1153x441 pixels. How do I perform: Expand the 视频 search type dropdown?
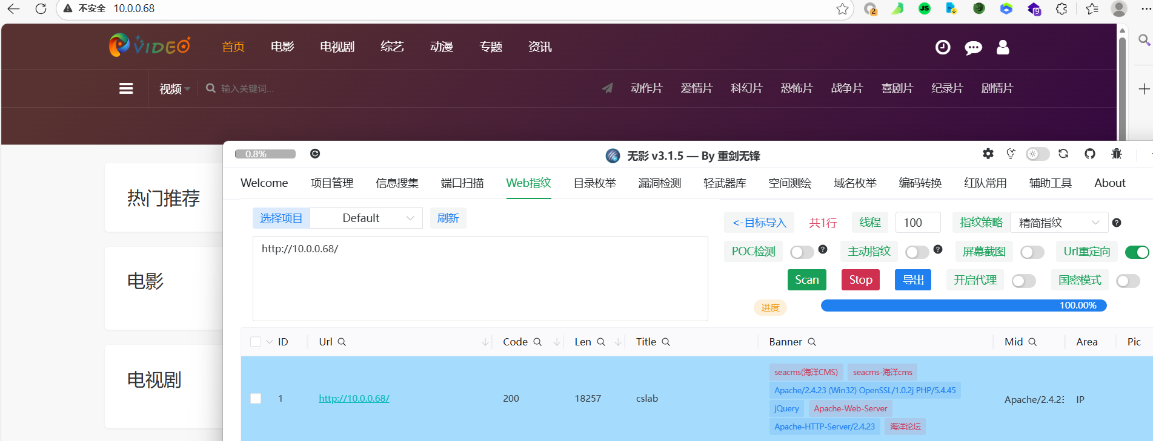[x=174, y=89]
